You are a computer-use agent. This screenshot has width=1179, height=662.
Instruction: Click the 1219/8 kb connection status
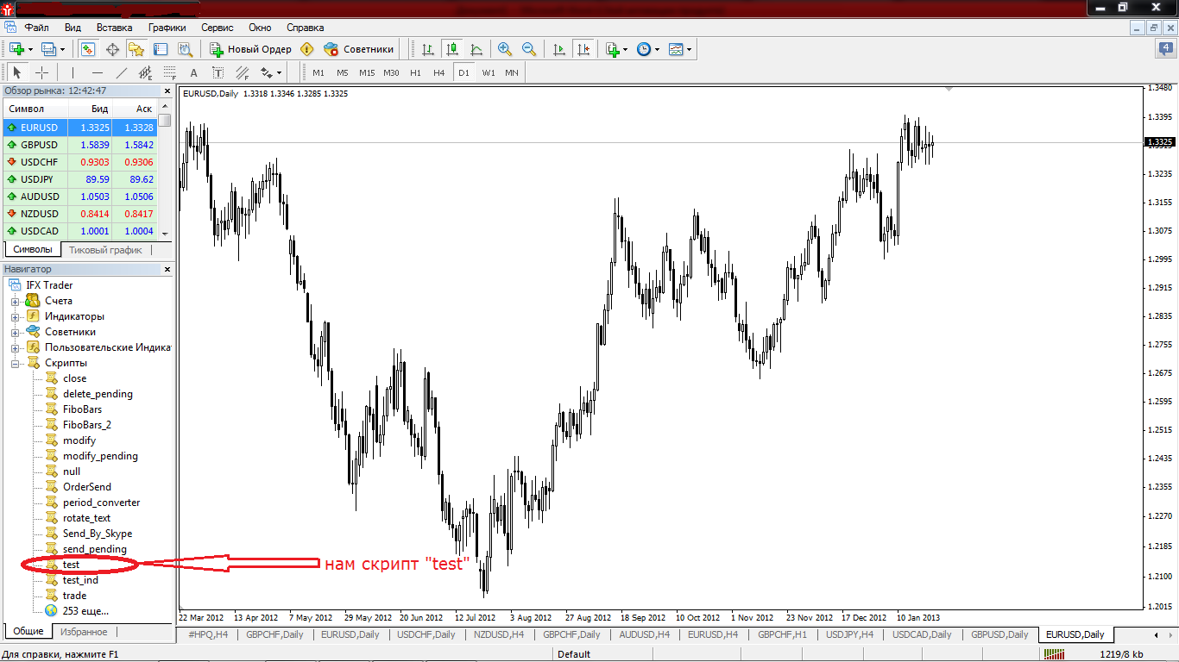(1121, 654)
